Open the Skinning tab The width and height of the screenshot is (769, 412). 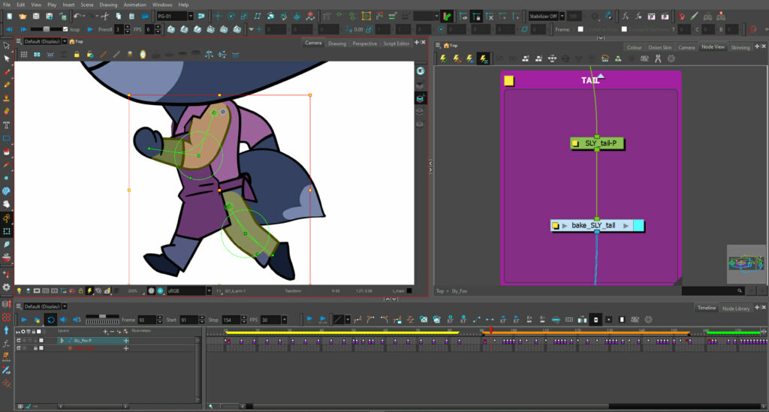click(740, 47)
